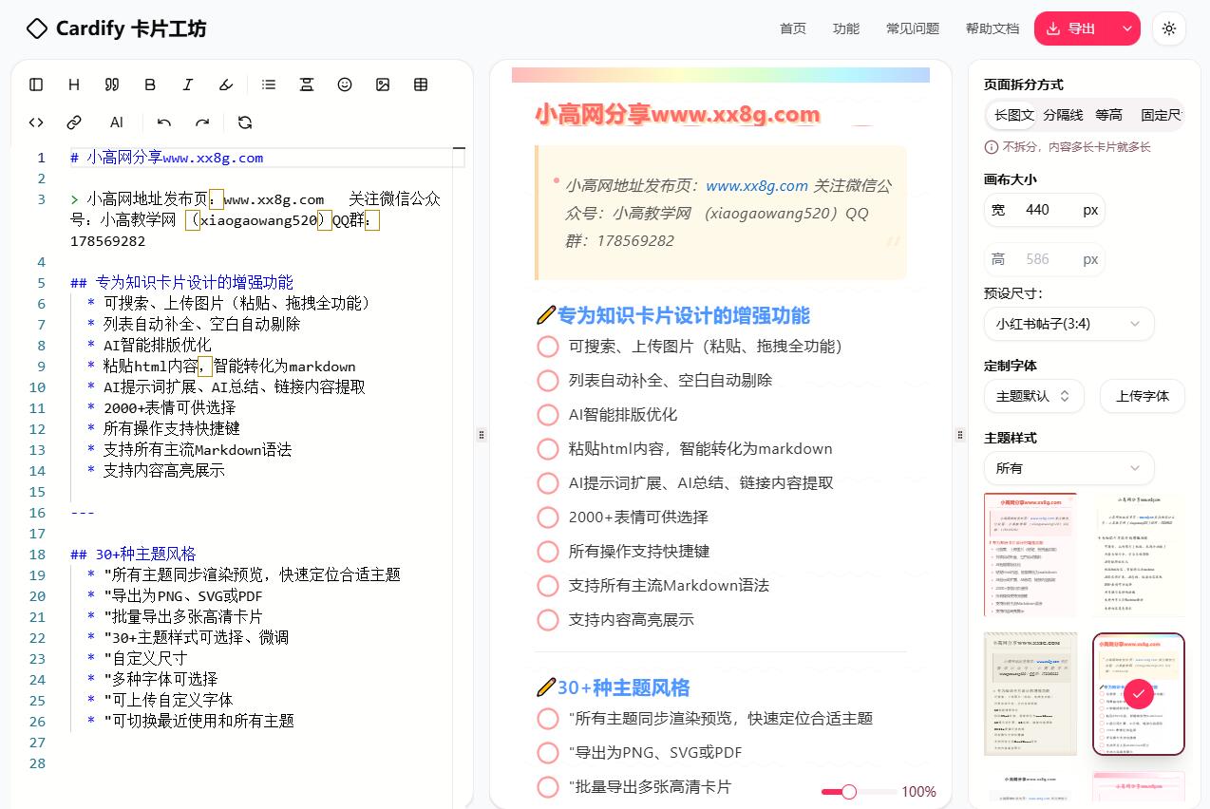Check the circle for 2000+表情可供选择
Image resolution: width=1210 pixels, height=809 pixels.
548,517
